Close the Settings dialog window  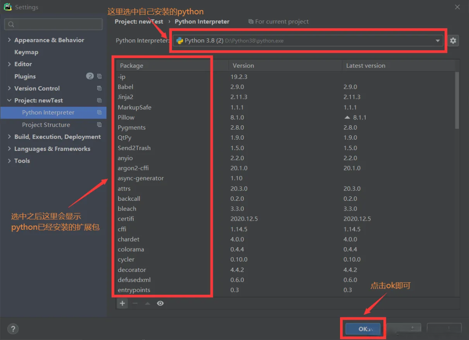point(457,7)
